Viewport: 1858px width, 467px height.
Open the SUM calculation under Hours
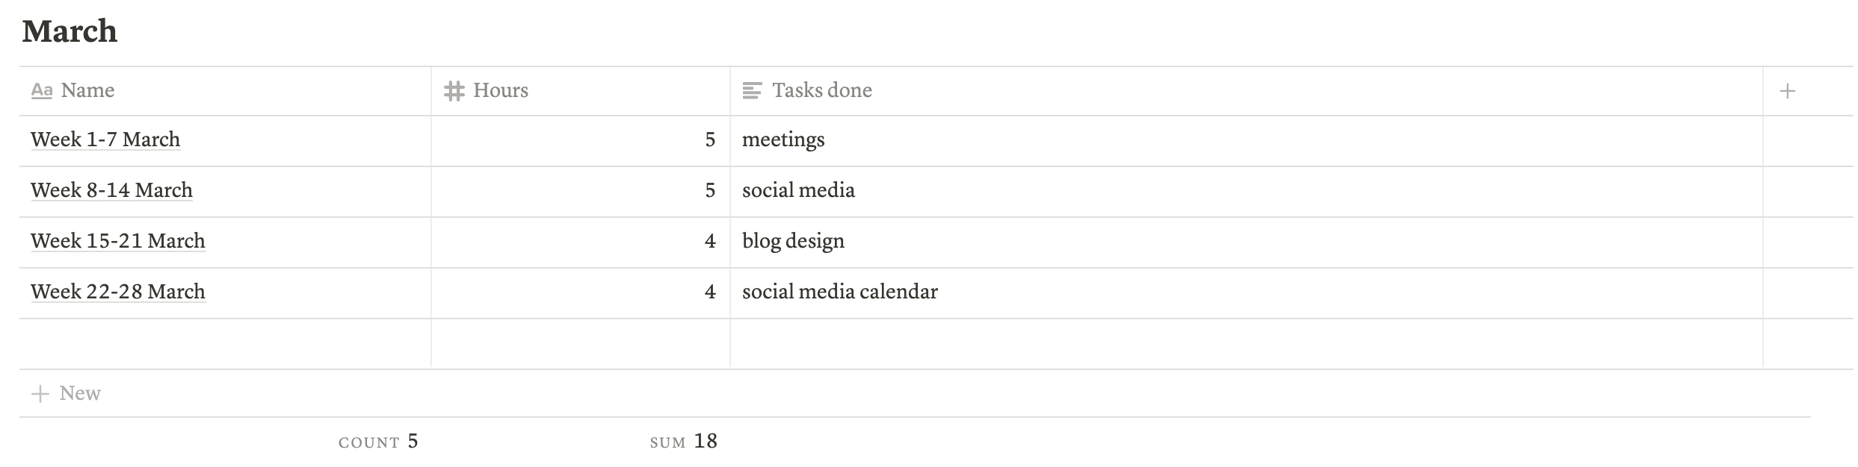(x=683, y=442)
